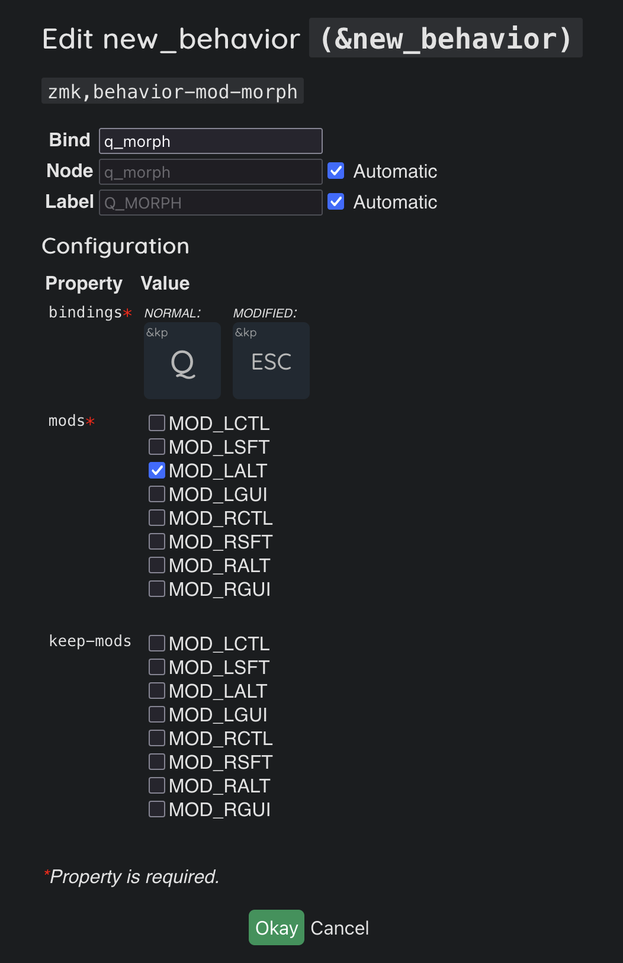Screen dimensions: 623x963
Task: Enable MOD_LCTL under keep-mods
Action: (x=157, y=643)
